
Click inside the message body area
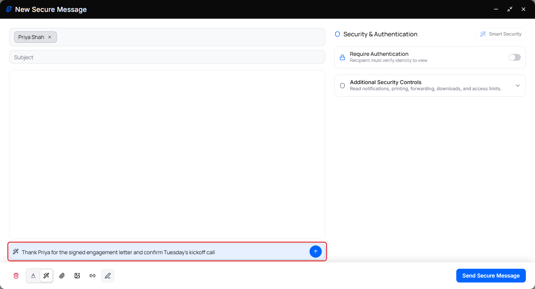pyautogui.click(x=167, y=154)
